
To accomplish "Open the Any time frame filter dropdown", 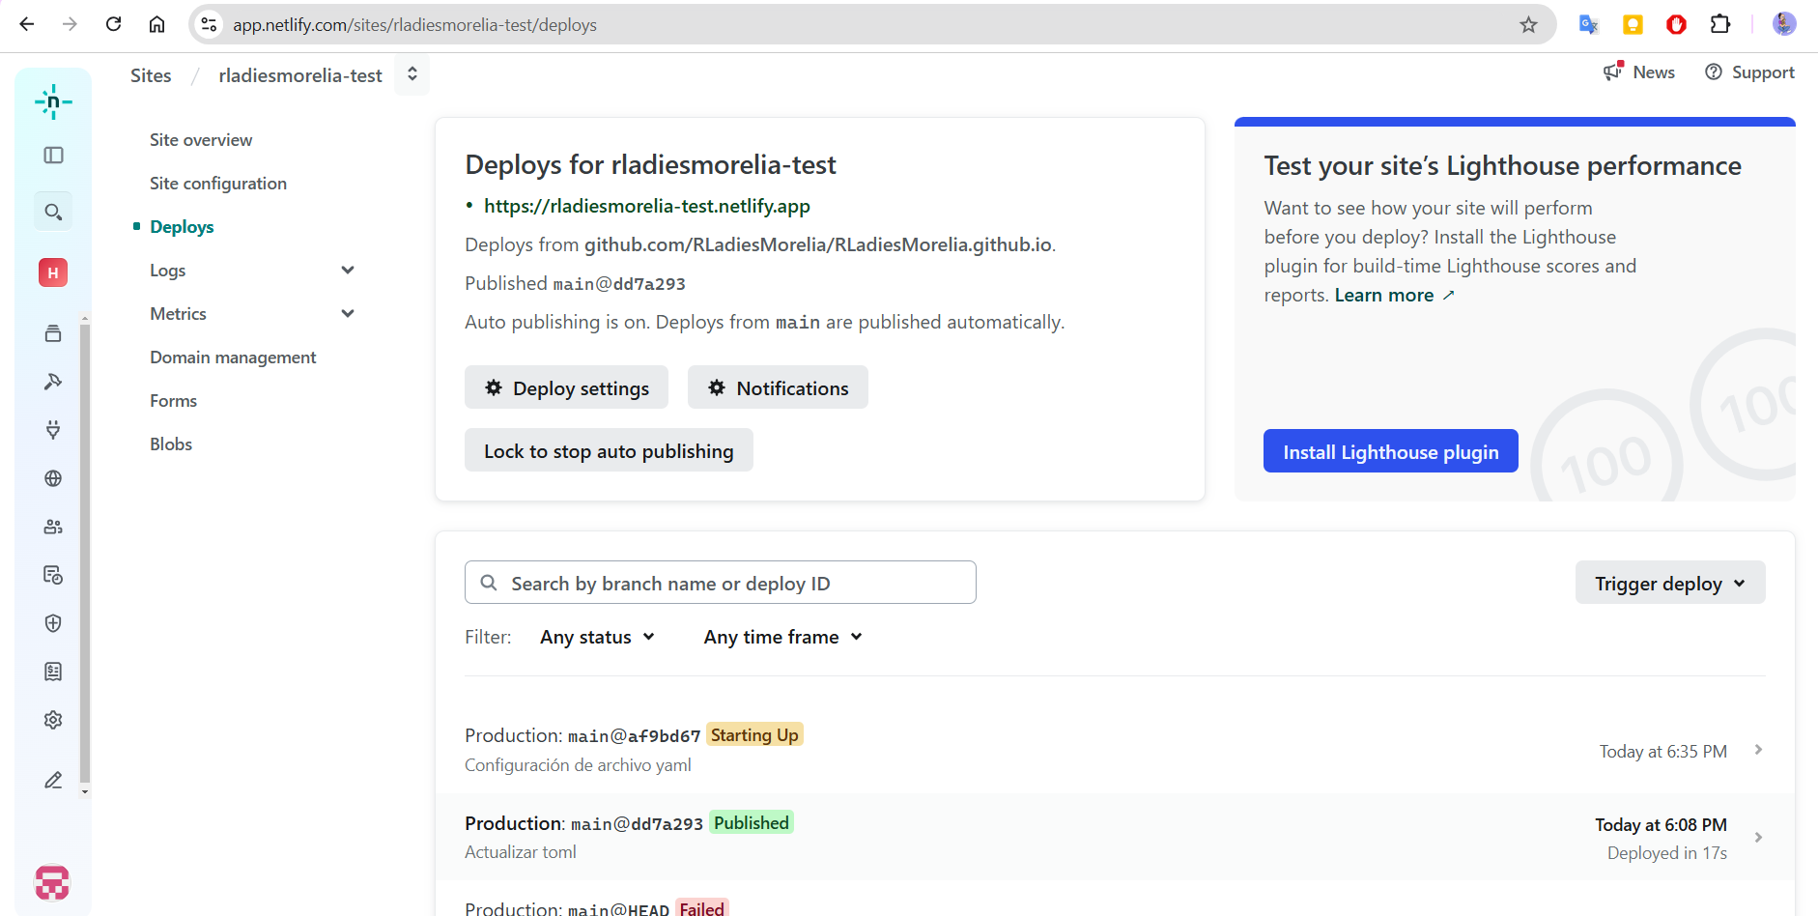I will pyautogui.click(x=782, y=637).
